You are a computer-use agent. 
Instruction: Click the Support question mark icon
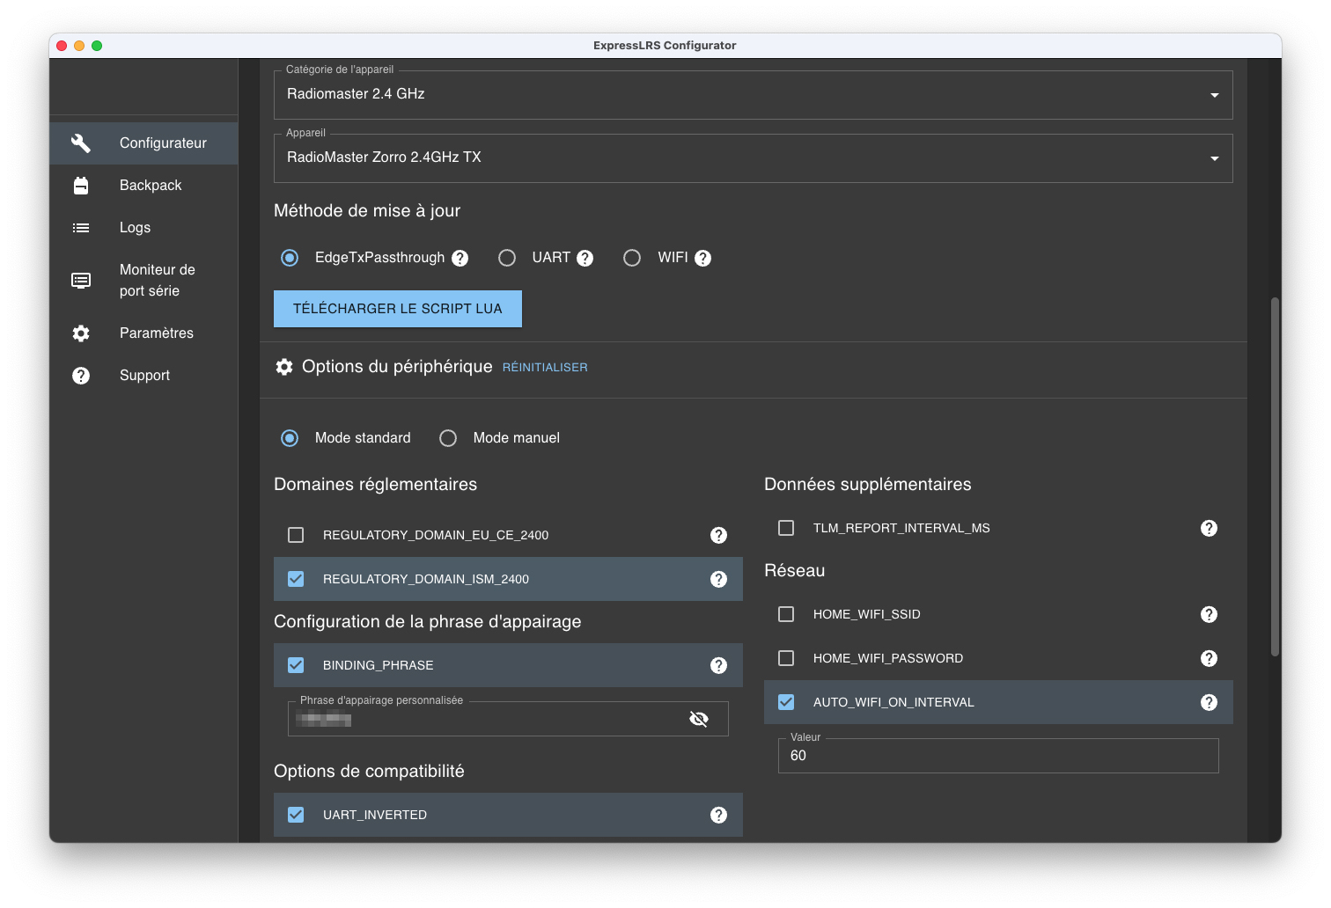coord(81,375)
